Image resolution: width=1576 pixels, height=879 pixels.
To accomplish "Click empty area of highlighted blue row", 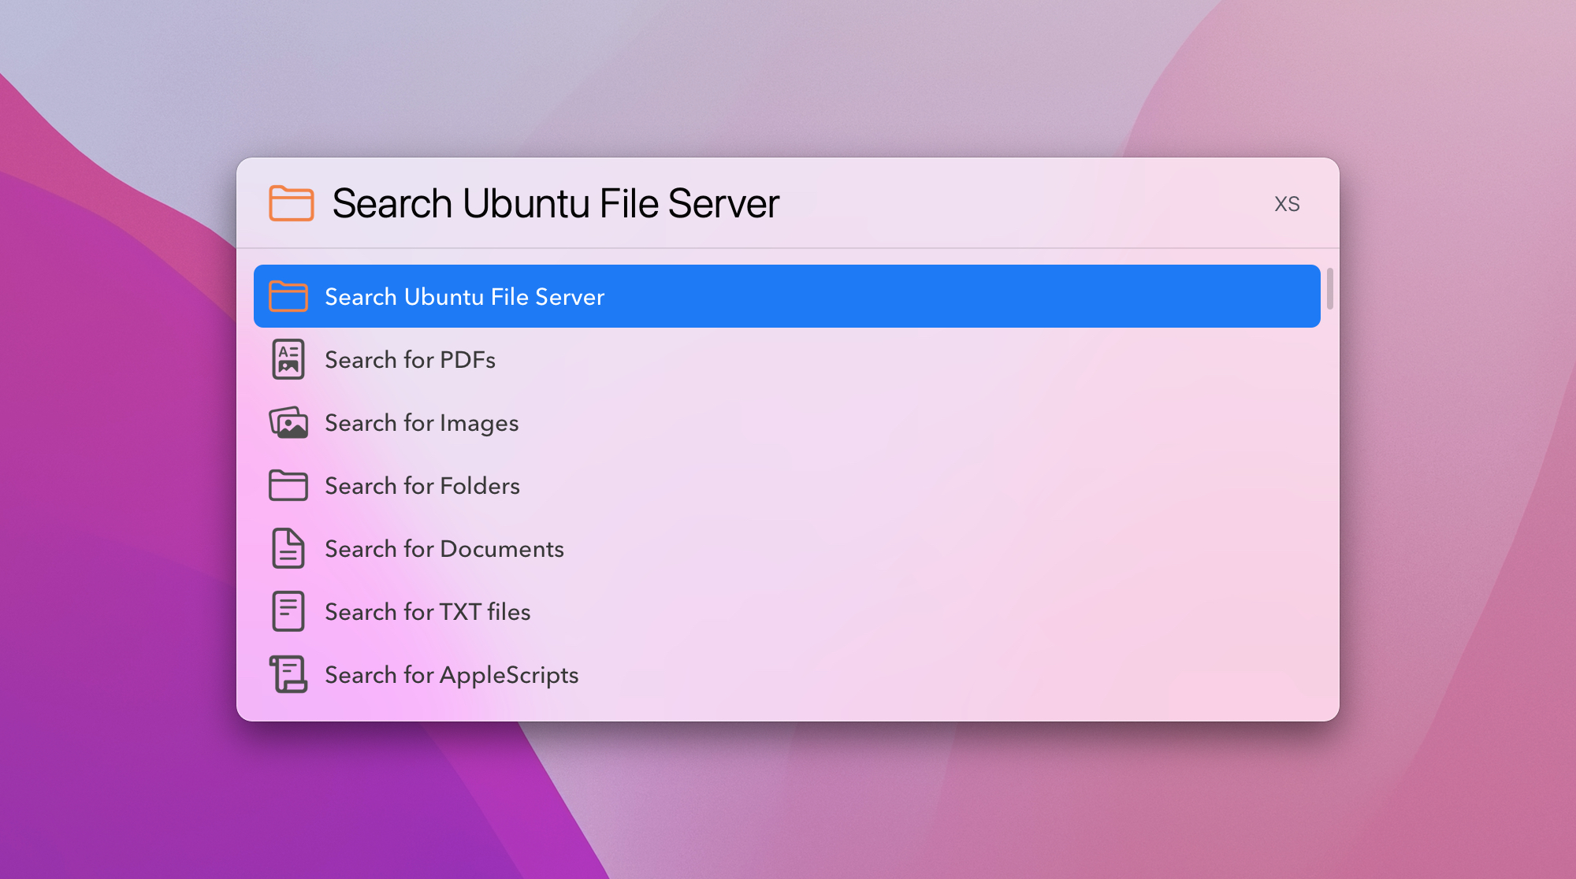I will click(946, 297).
